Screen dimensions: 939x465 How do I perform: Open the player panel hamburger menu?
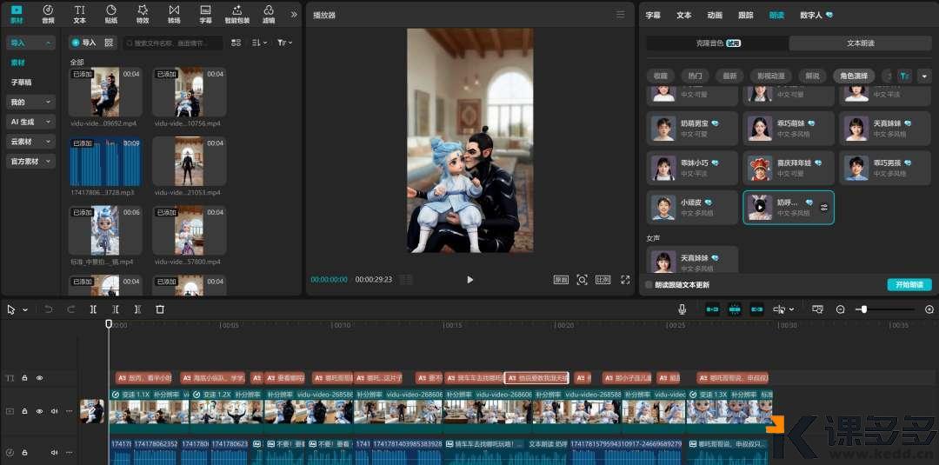621,15
